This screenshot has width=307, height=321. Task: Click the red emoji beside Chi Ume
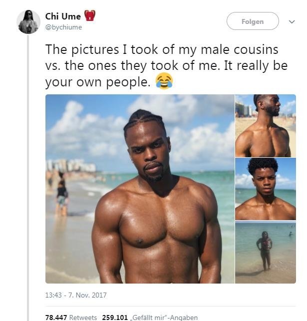[90, 15]
